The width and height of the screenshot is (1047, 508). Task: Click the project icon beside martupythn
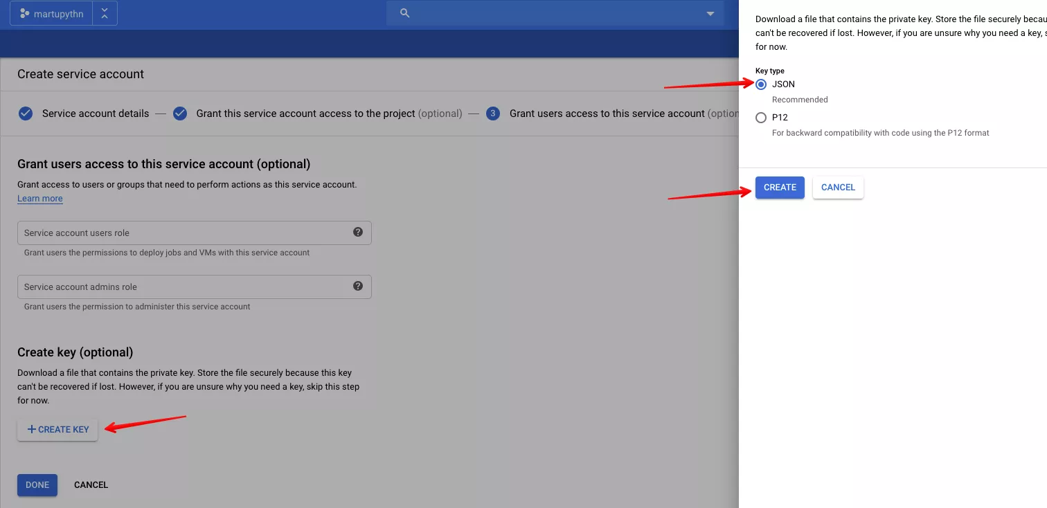[x=24, y=13]
